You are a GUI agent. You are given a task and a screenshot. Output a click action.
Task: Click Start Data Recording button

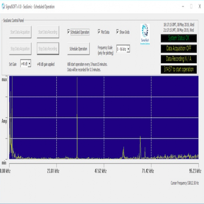(x=48, y=32)
